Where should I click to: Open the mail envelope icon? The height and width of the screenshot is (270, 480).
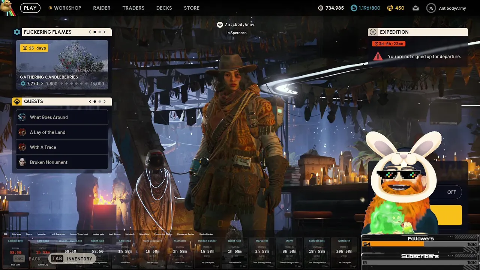[x=415, y=8]
